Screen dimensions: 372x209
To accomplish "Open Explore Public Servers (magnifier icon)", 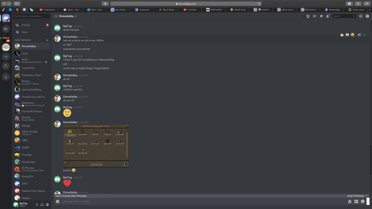I will 6,66.
